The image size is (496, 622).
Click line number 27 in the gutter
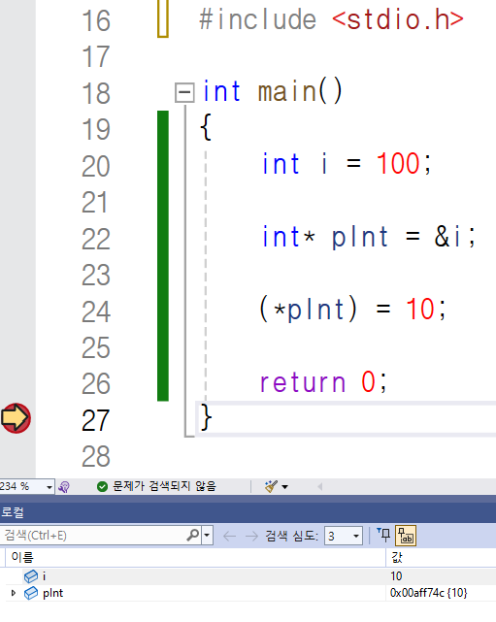pyautogui.click(x=95, y=420)
